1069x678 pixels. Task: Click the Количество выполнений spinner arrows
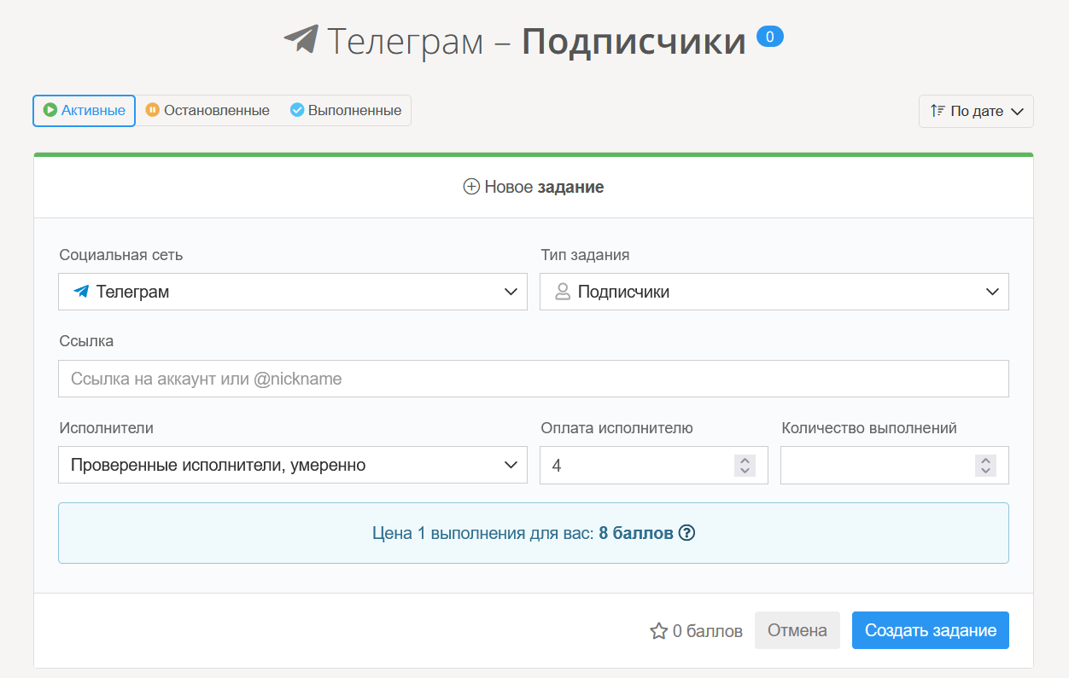point(985,466)
